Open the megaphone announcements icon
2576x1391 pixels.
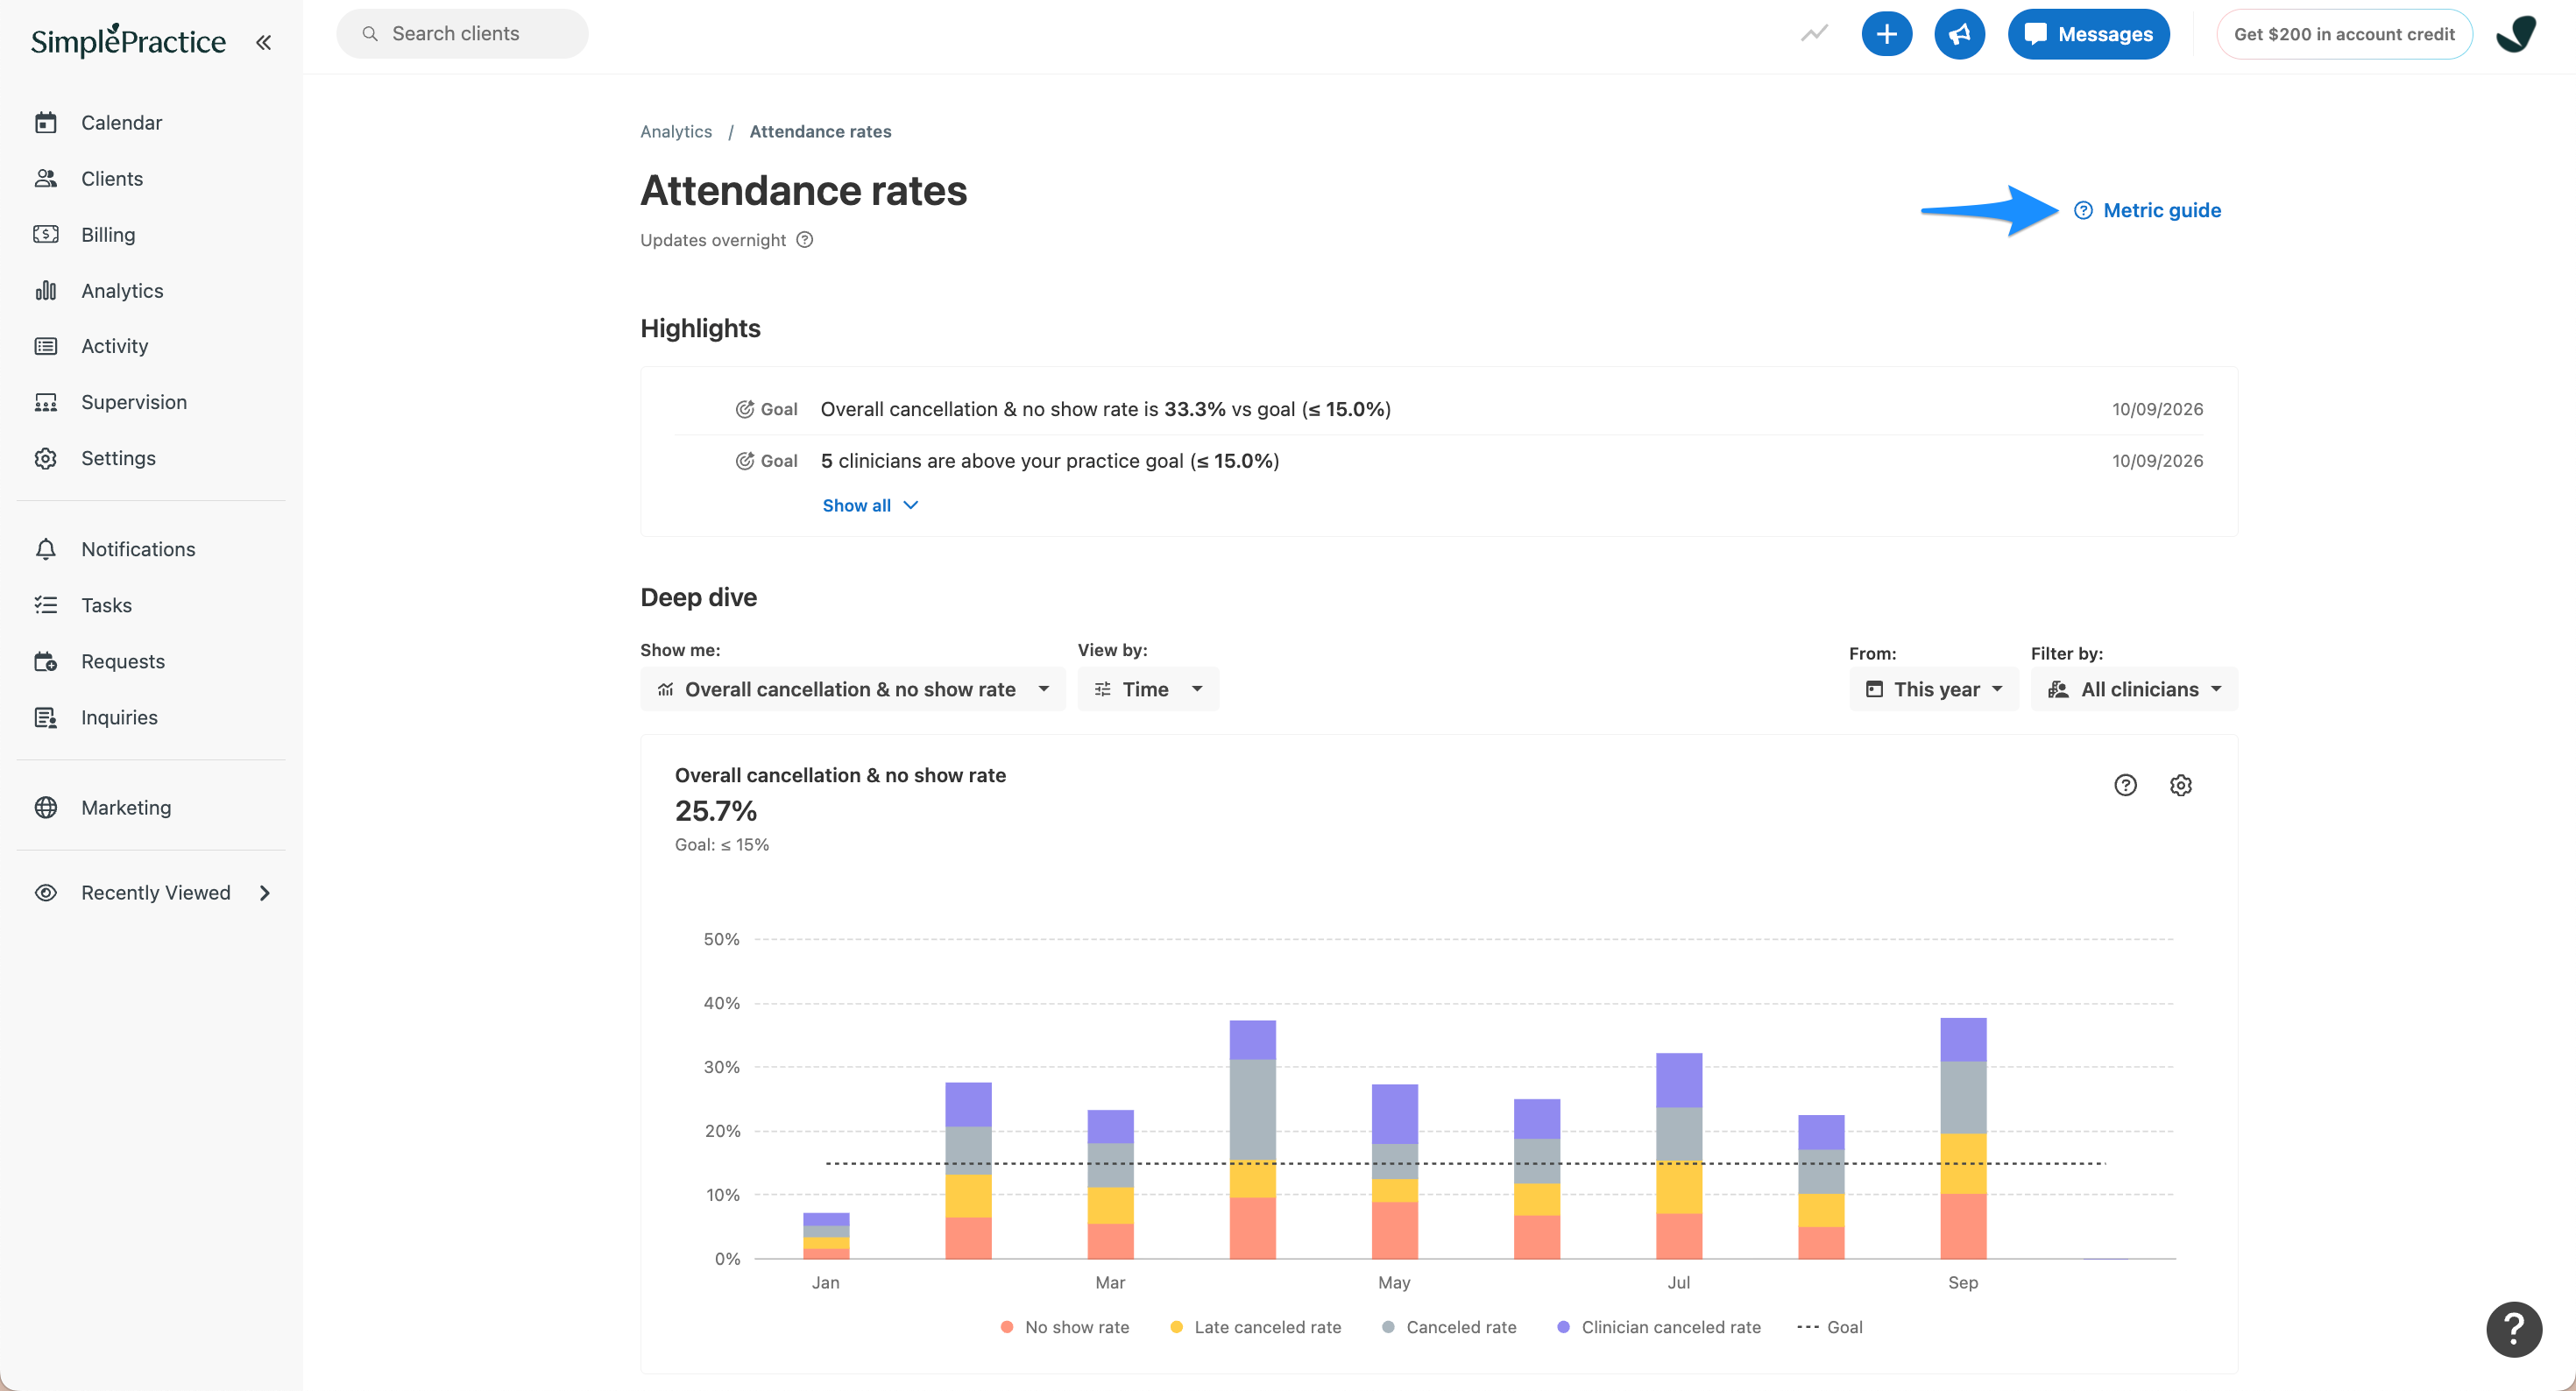click(x=1959, y=34)
